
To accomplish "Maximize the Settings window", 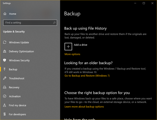I will click(x=144, y=3).
